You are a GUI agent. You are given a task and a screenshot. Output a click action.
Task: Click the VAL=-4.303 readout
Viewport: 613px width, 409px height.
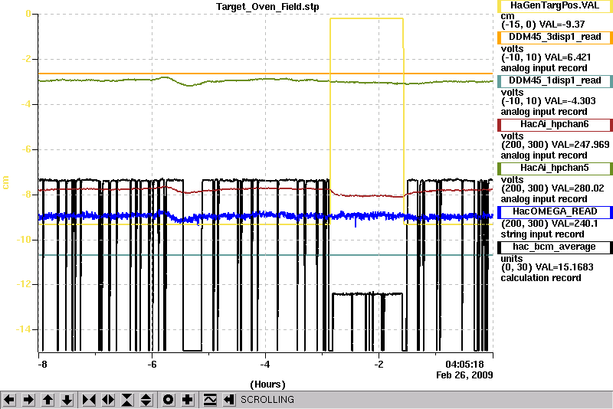tap(570, 101)
